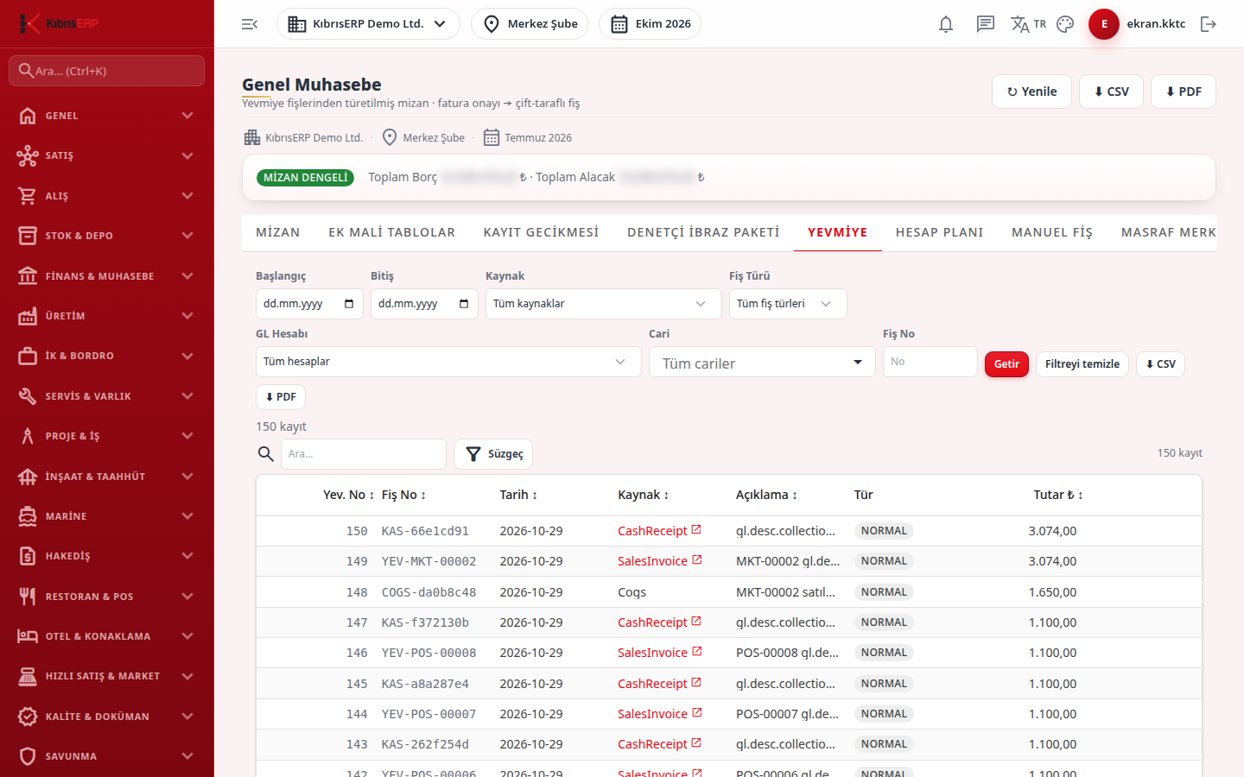Click the Otel & Konaklama bed icon
The height and width of the screenshot is (777, 1244).
(28, 636)
